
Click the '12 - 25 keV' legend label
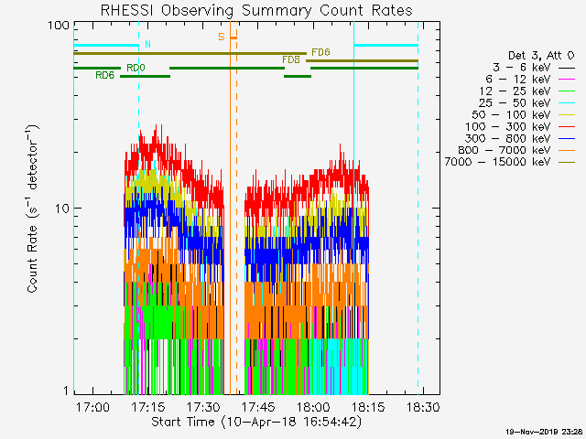pos(515,91)
